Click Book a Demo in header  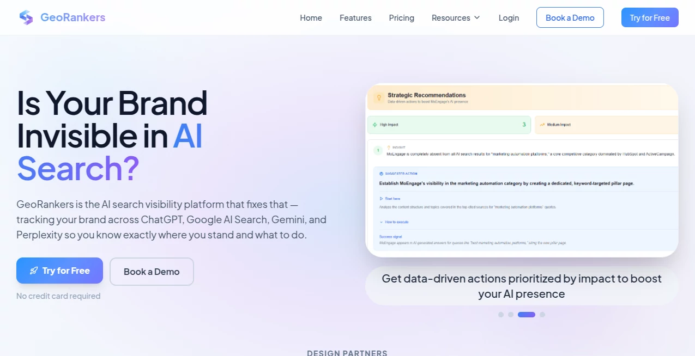point(570,17)
